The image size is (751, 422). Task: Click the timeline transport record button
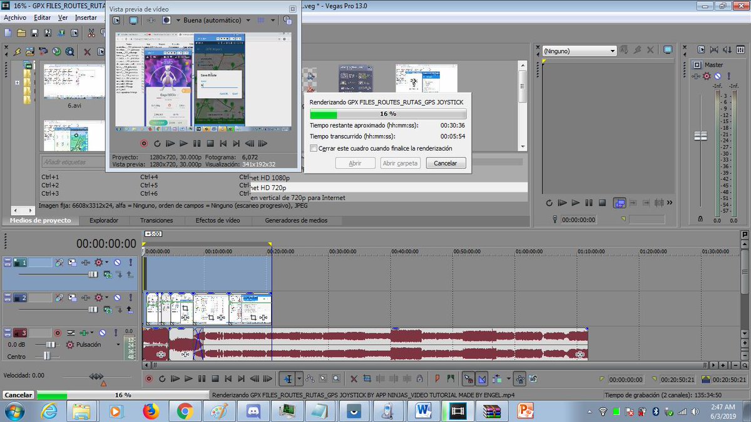pyautogui.click(x=149, y=378)
